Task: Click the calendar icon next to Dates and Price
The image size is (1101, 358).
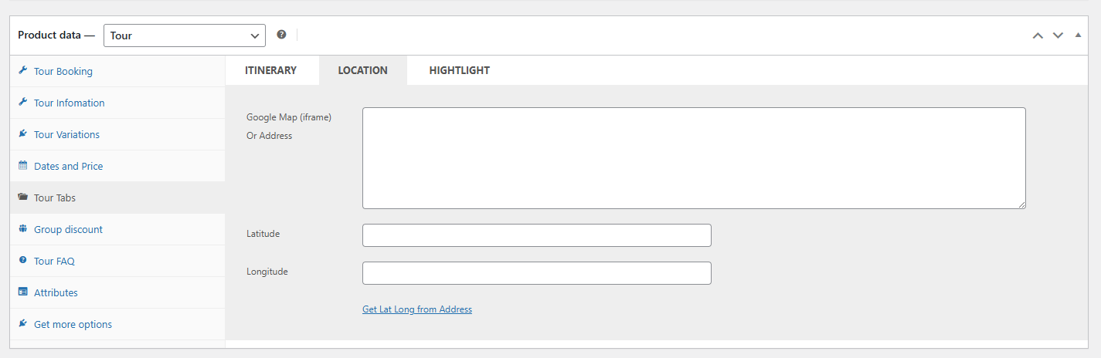Action: (x=22, y=166)
